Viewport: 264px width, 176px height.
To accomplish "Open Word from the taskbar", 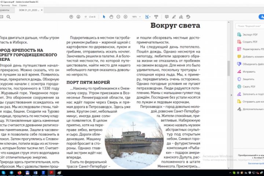I will (x=35, y=173).
